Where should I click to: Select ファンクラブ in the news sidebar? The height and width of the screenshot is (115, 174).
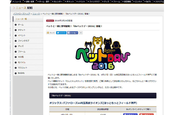point(28,41)
